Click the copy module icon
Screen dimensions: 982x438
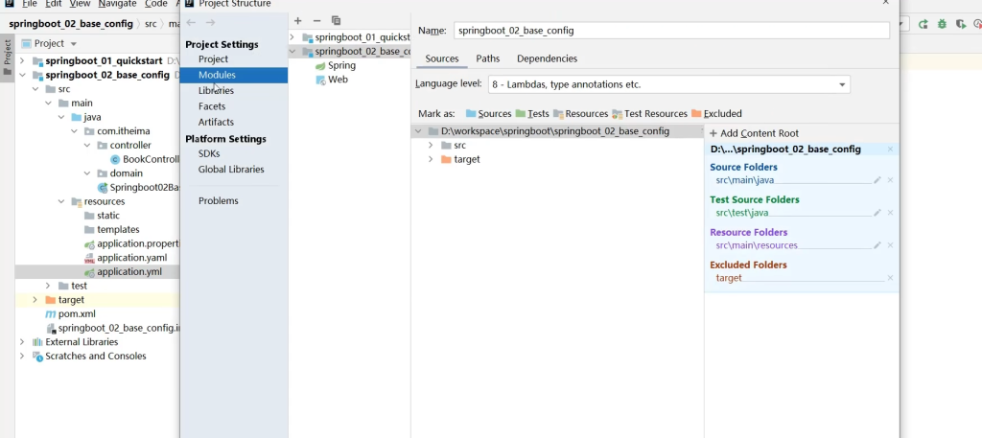click(x=336, y=20)
